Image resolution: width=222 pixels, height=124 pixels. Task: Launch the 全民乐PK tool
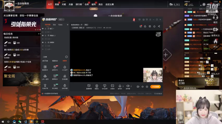55,68
